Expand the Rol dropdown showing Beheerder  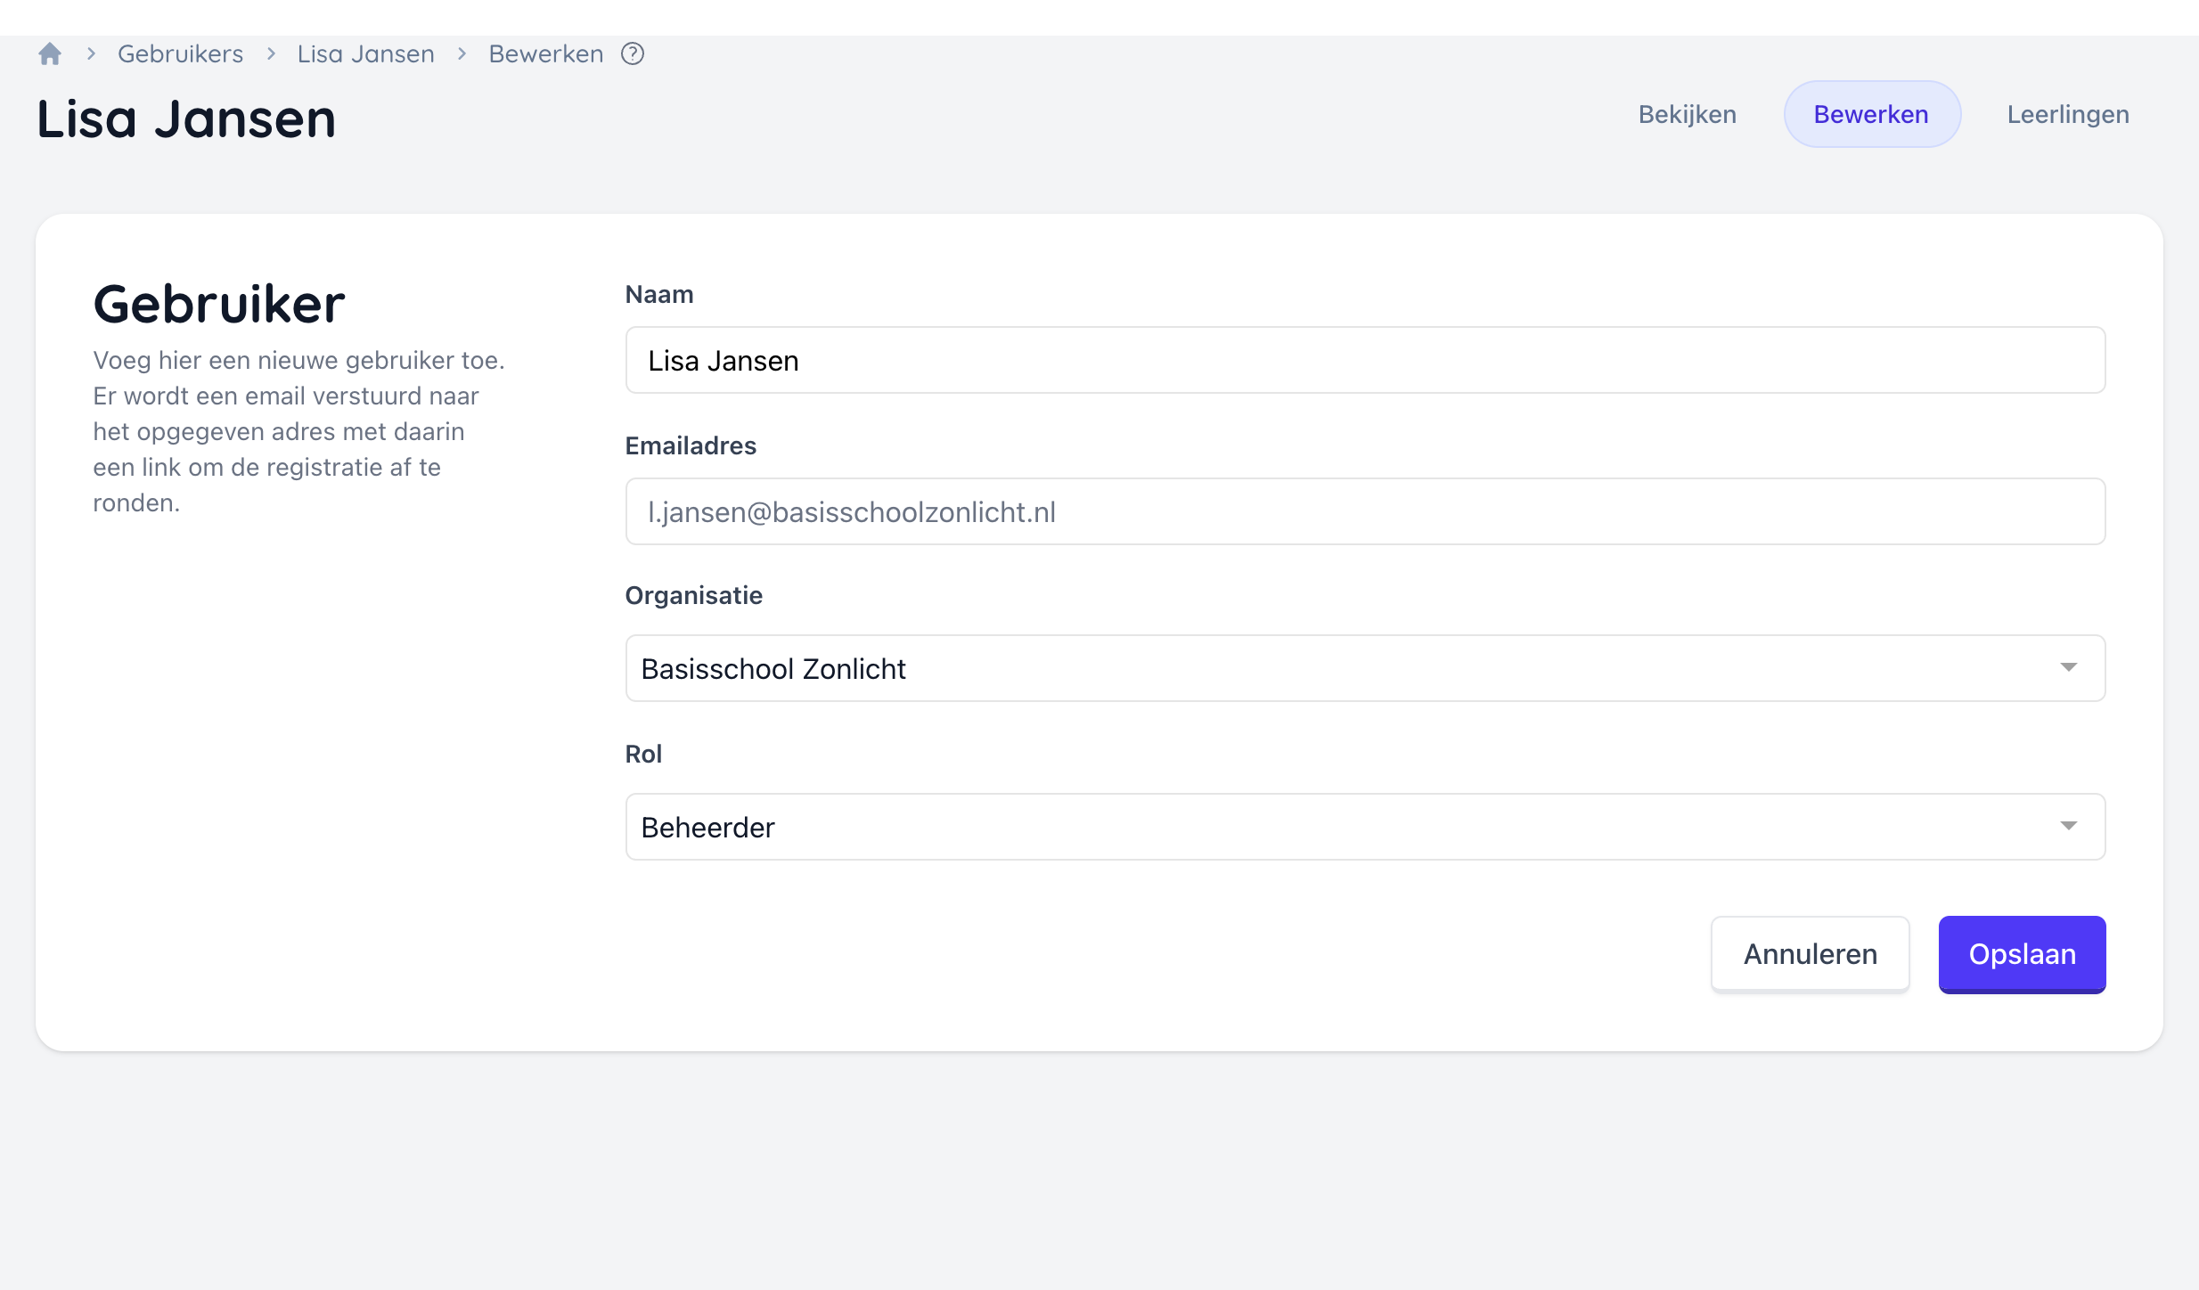(x=1337, y=827)
